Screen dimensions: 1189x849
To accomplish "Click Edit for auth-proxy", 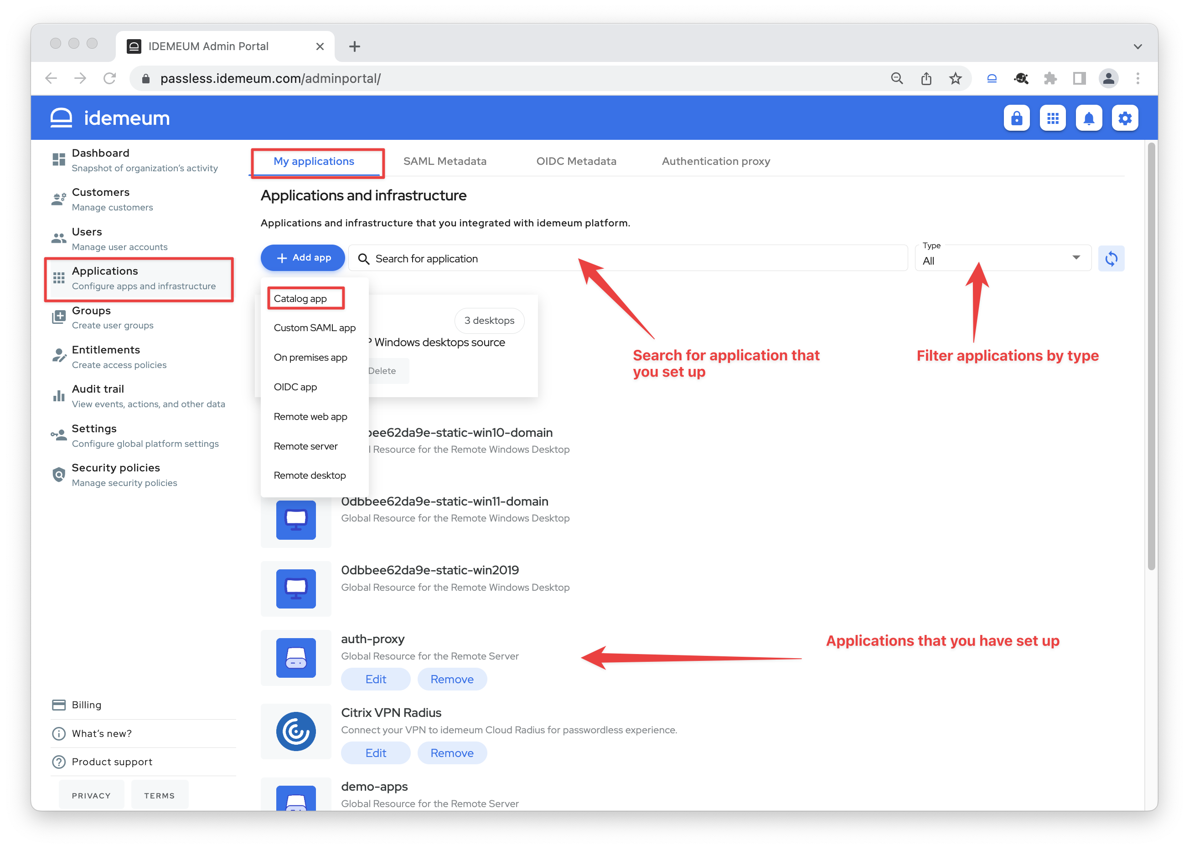I will [375, 679].
